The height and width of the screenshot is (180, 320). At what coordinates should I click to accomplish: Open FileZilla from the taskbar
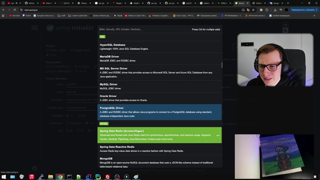[x=107, y=177]
